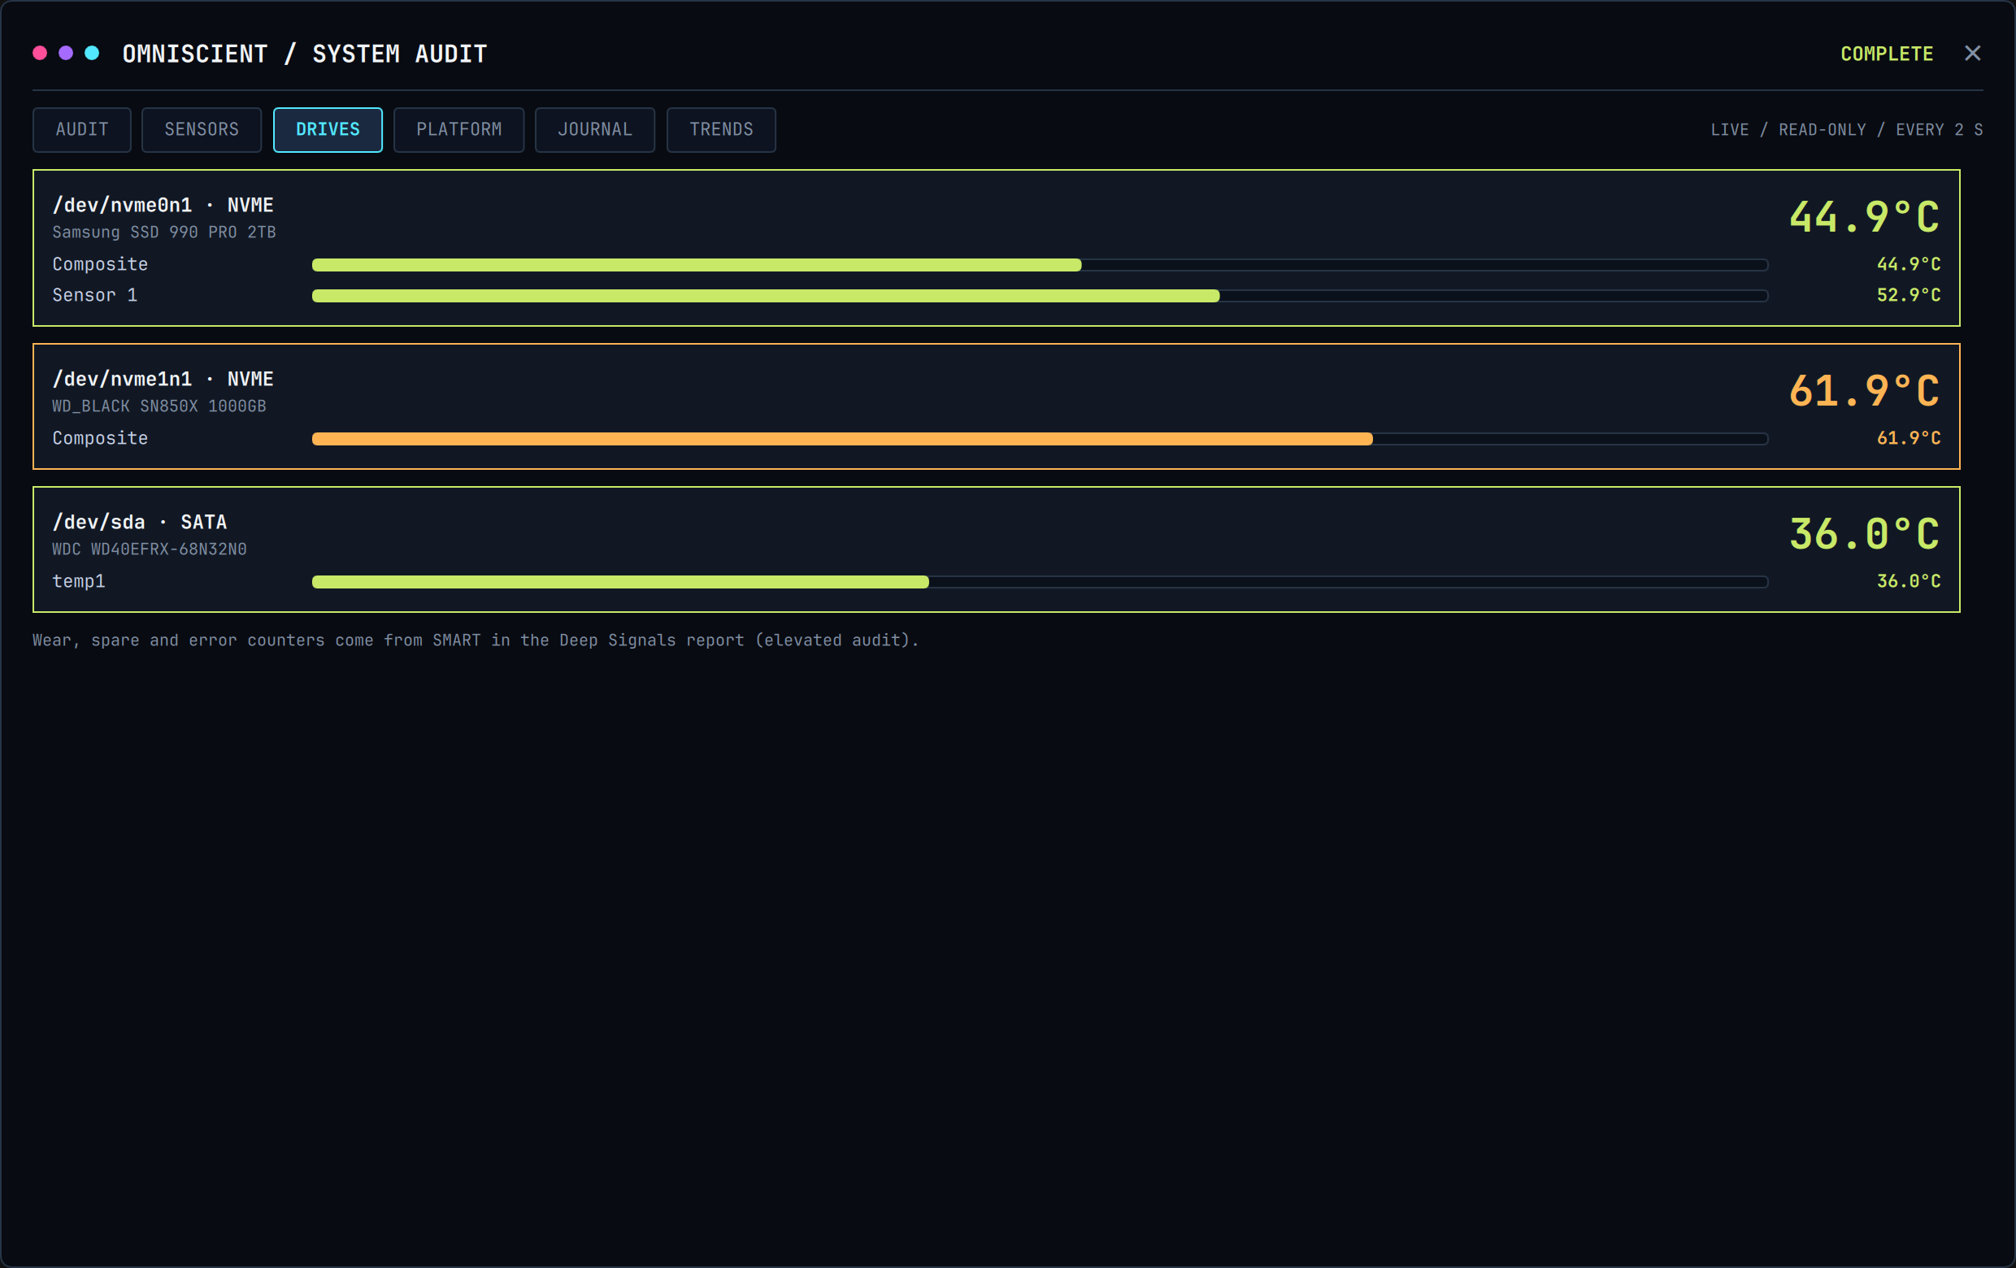Select the /dev/sda · SATA heading
The width and height of the screenshot is (2016, 1268).
point(139,523)
